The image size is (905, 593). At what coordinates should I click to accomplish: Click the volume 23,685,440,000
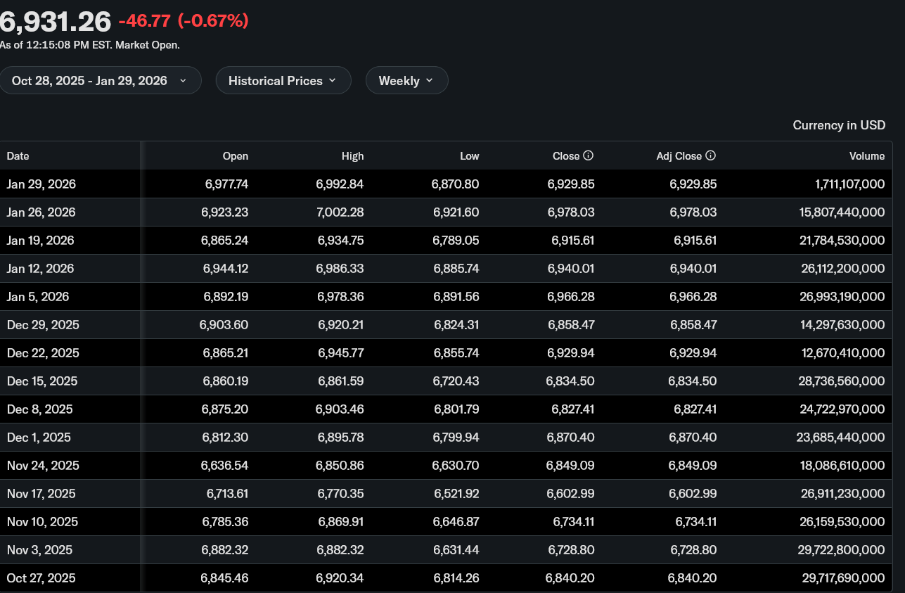[x=841, y=438]
